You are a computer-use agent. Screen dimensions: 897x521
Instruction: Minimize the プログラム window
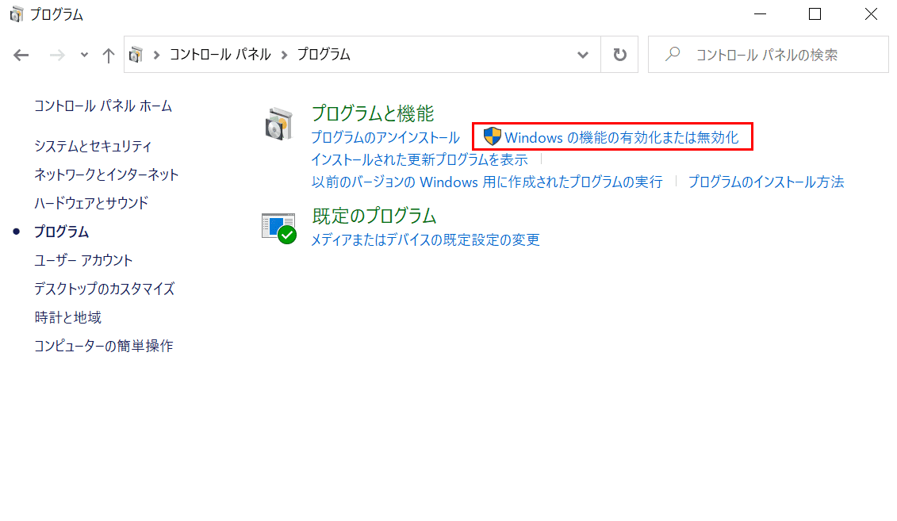760,13
